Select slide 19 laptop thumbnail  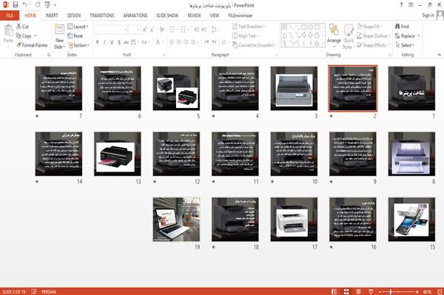(176, 220)
